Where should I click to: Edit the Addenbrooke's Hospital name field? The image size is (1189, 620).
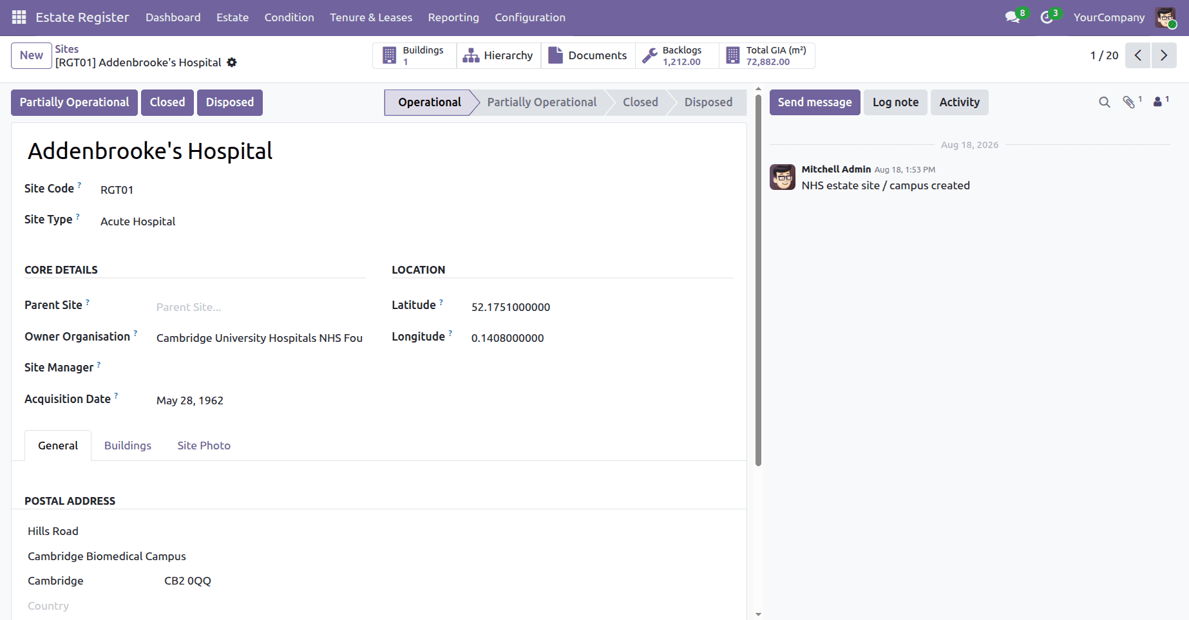(379, 151)
